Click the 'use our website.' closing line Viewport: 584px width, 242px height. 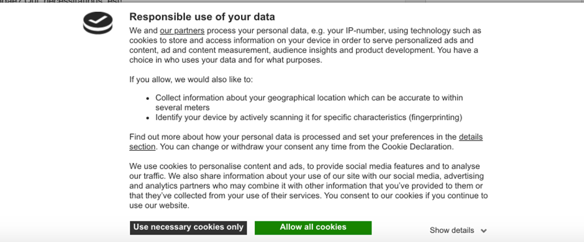click(x=160, y=205)
